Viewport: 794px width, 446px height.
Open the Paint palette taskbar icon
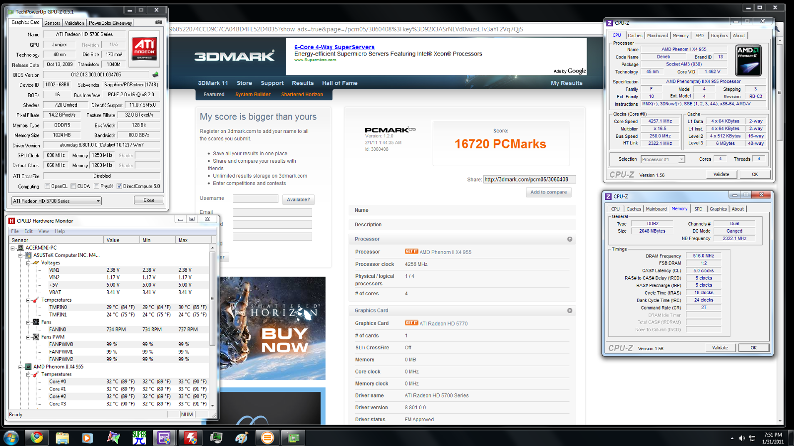point(242,438)
